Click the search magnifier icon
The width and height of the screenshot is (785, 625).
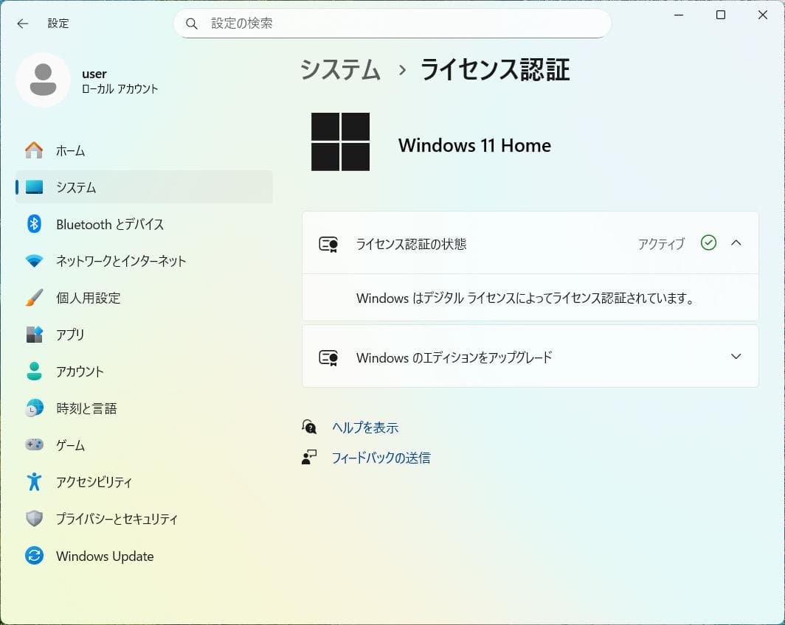point(191,24)
